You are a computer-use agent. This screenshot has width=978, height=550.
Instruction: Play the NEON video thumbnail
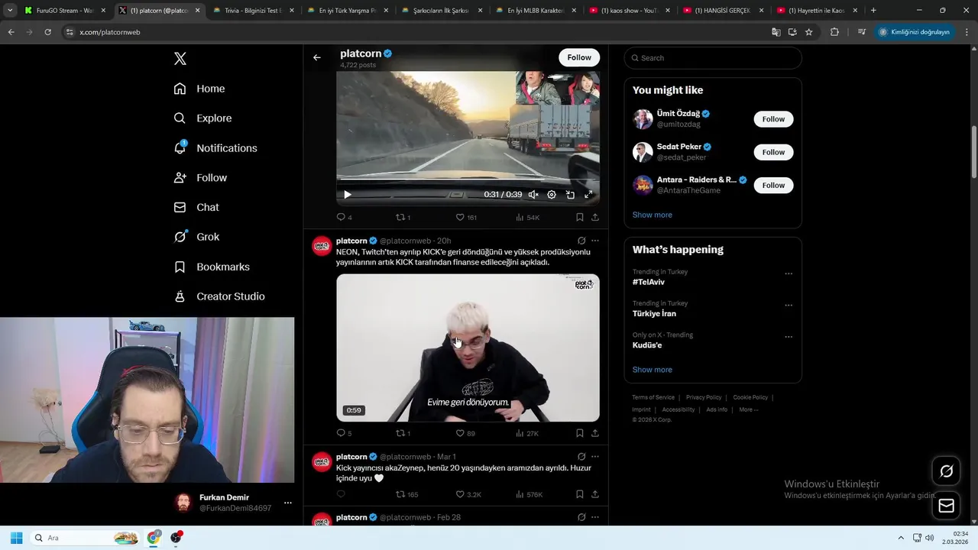468,348
